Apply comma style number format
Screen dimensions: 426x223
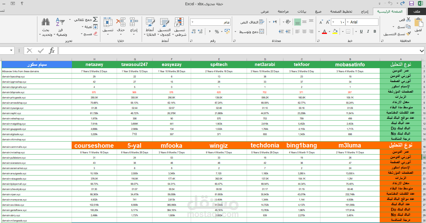pyautogui.click(x=210, y=31)
